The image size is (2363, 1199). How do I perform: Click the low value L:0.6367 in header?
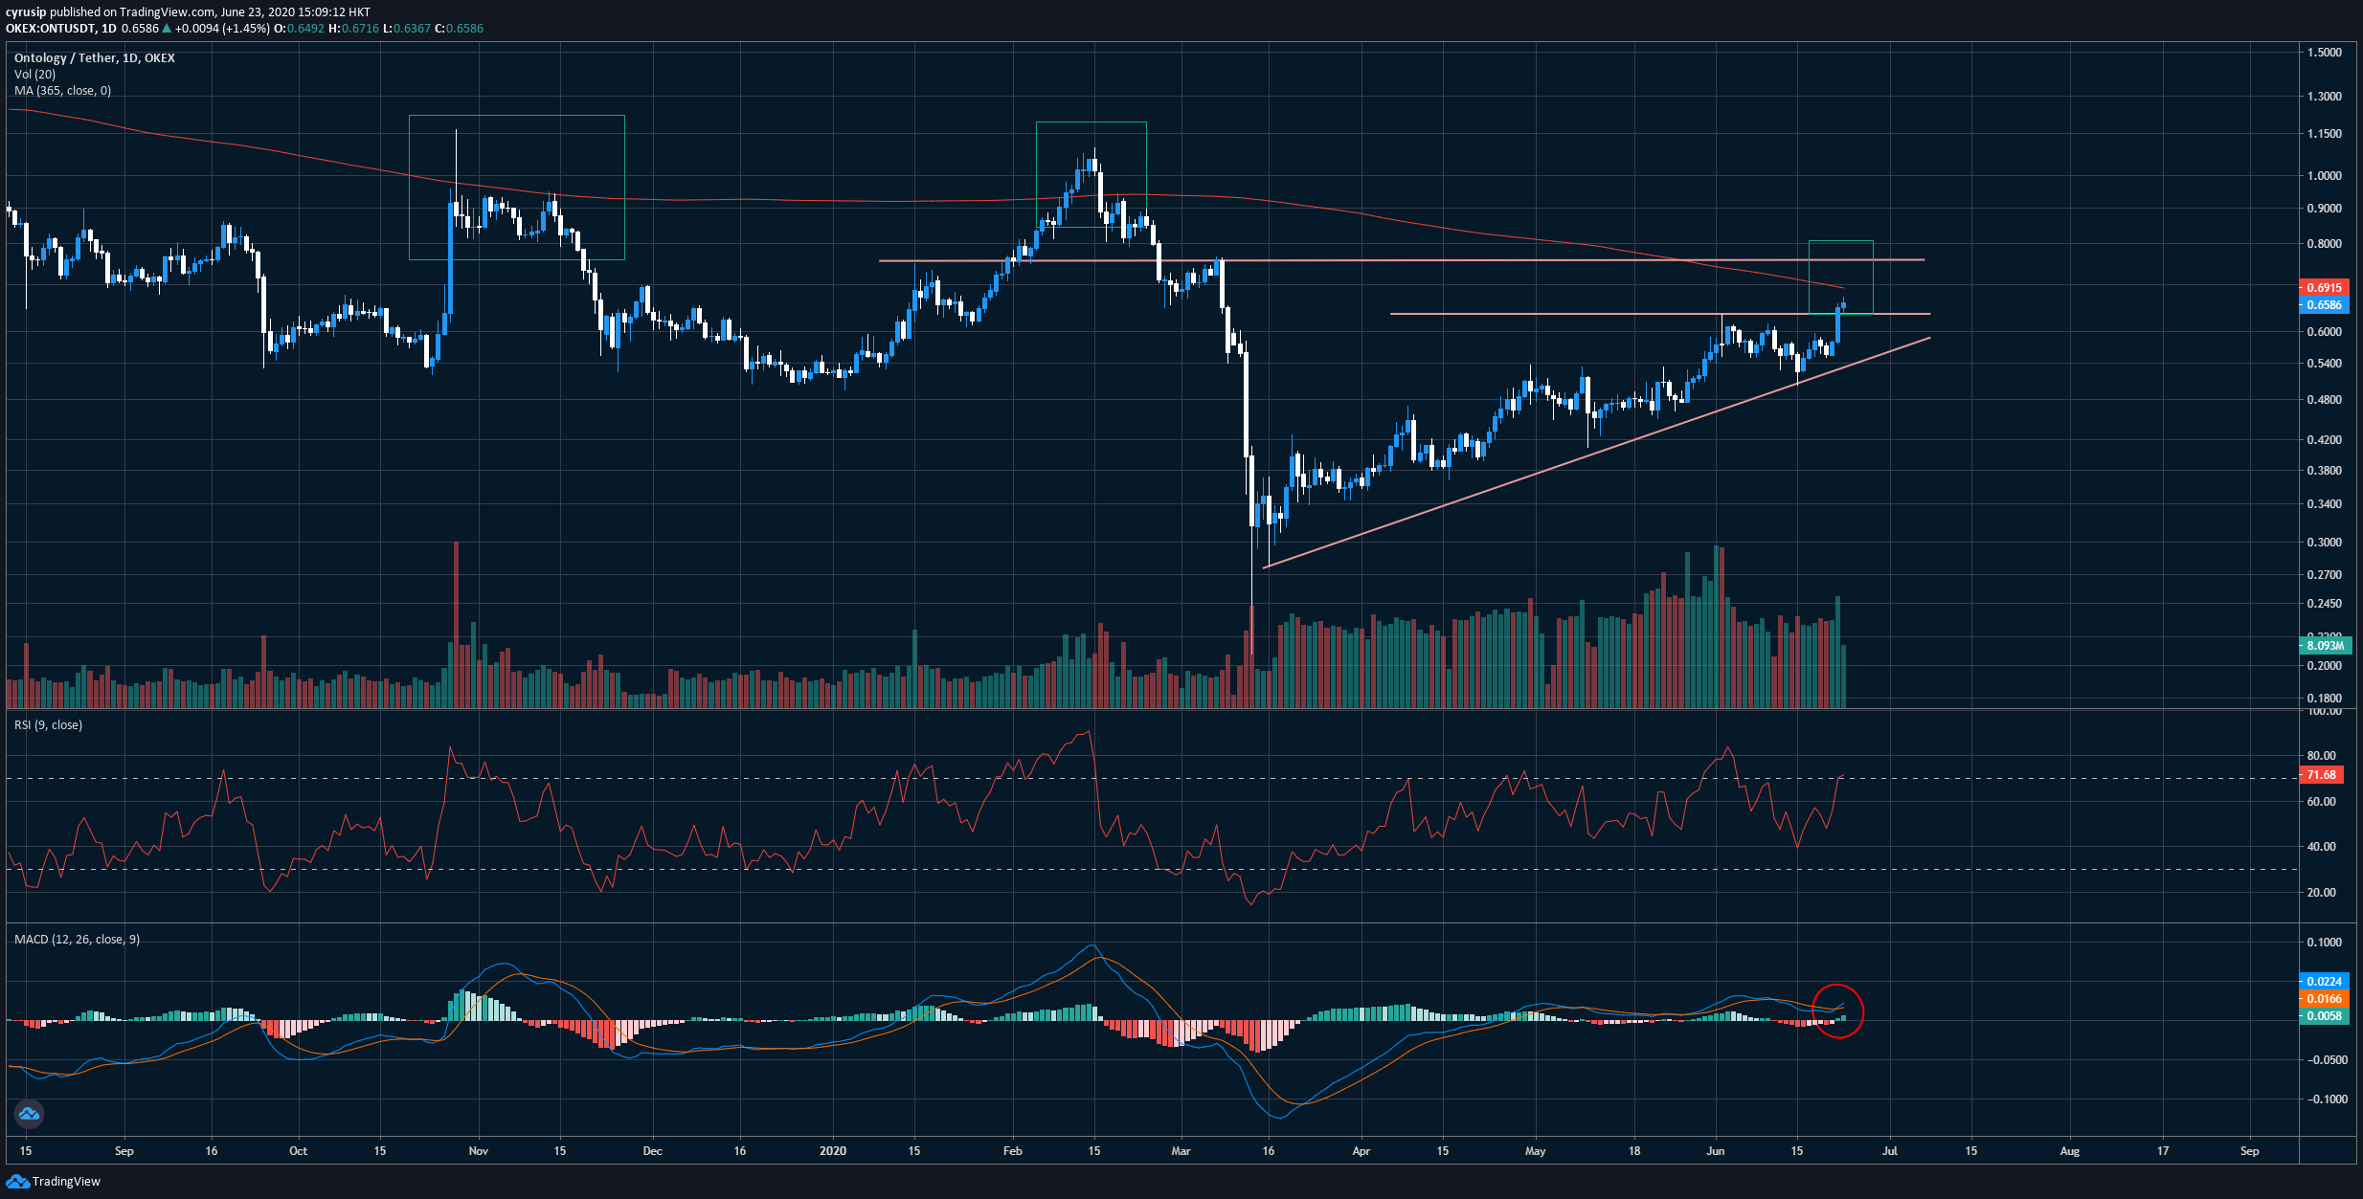click(x=406, y=29)
